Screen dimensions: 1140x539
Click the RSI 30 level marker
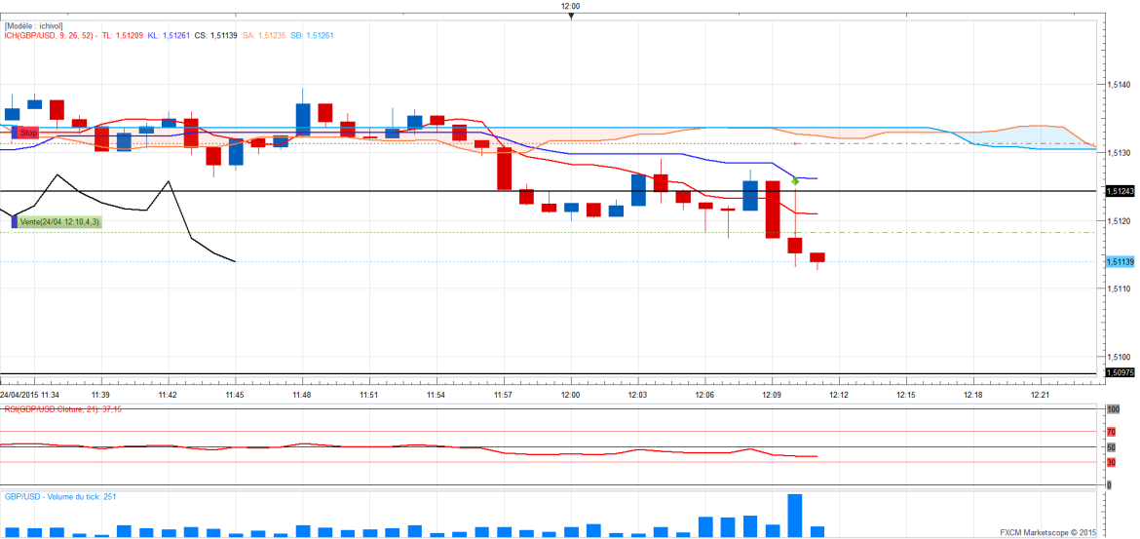(1111, 462)
